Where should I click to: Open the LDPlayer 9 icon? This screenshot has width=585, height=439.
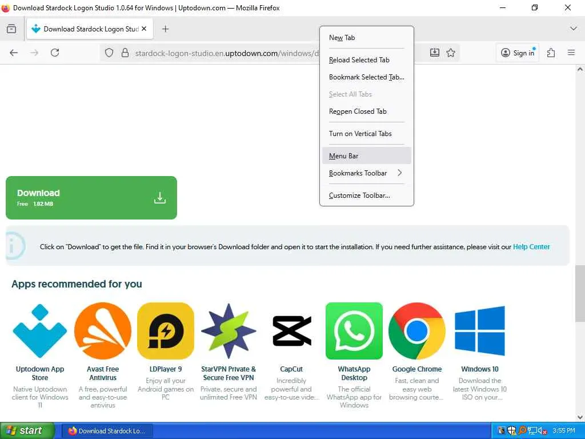coord(166,331)
